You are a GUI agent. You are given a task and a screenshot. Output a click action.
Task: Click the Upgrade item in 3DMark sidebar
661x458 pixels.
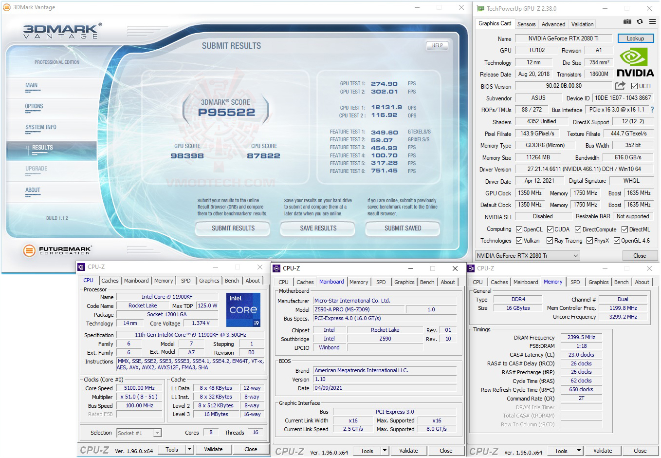click(37, 169)
